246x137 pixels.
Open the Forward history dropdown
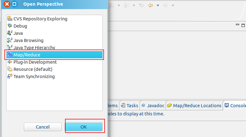[173, 5]
